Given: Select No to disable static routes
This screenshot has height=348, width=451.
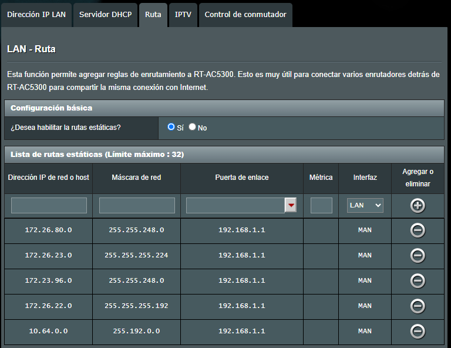Looking at the screenshot, I should coord(192,127).
